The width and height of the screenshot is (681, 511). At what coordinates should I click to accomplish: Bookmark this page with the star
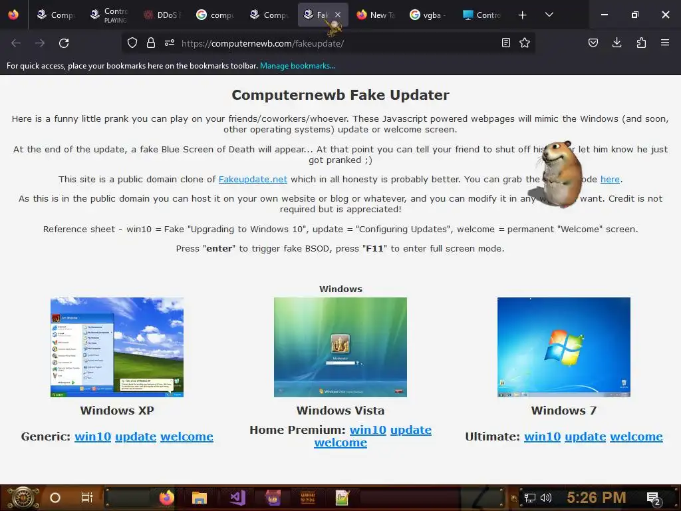(x=525, y=43)
